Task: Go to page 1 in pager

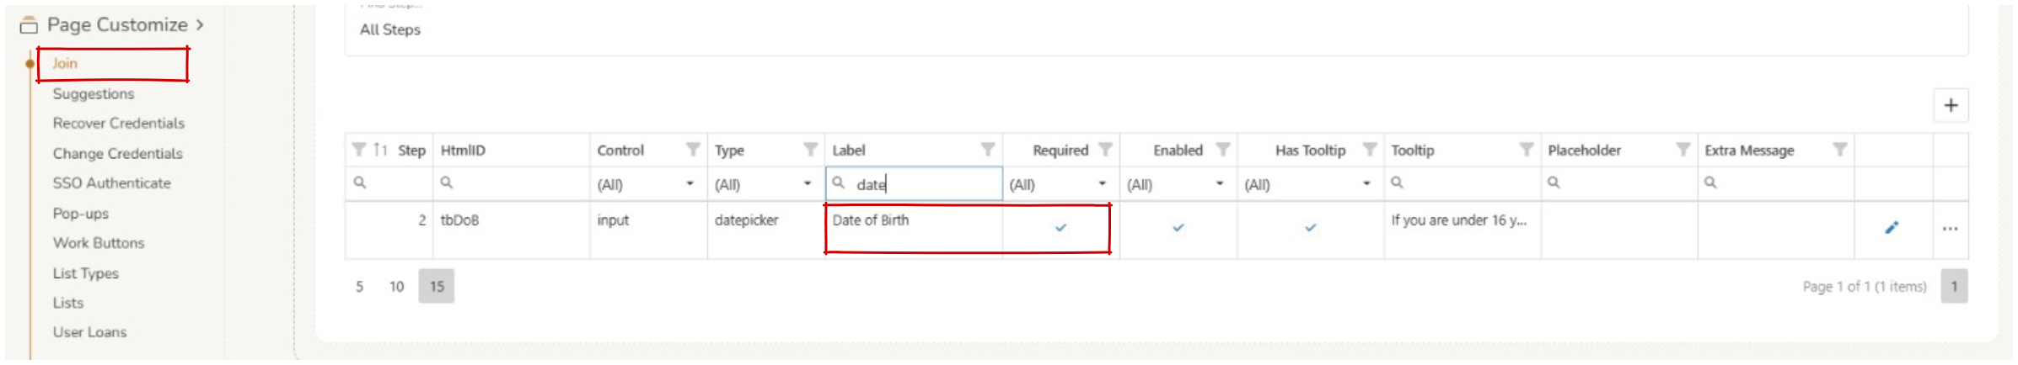Action: pyautogui.click(x=1953, y=287)
